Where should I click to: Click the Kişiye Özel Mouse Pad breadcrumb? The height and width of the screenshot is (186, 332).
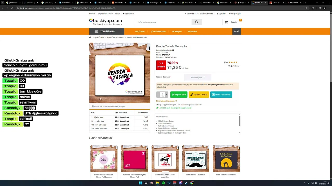(115, 37)
